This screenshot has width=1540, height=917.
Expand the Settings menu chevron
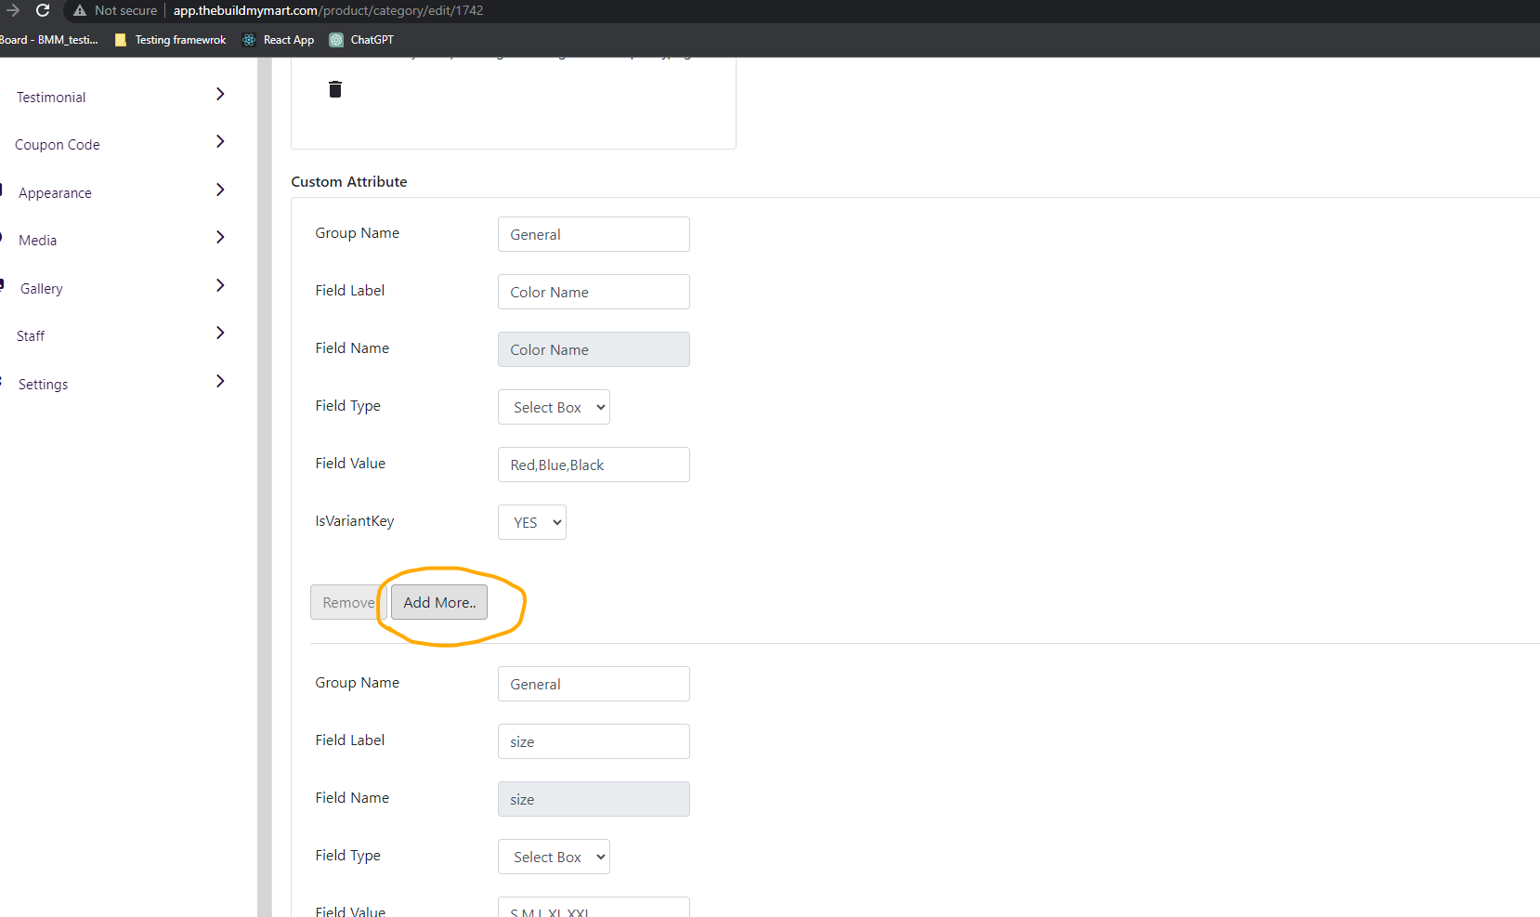[220, 381]
